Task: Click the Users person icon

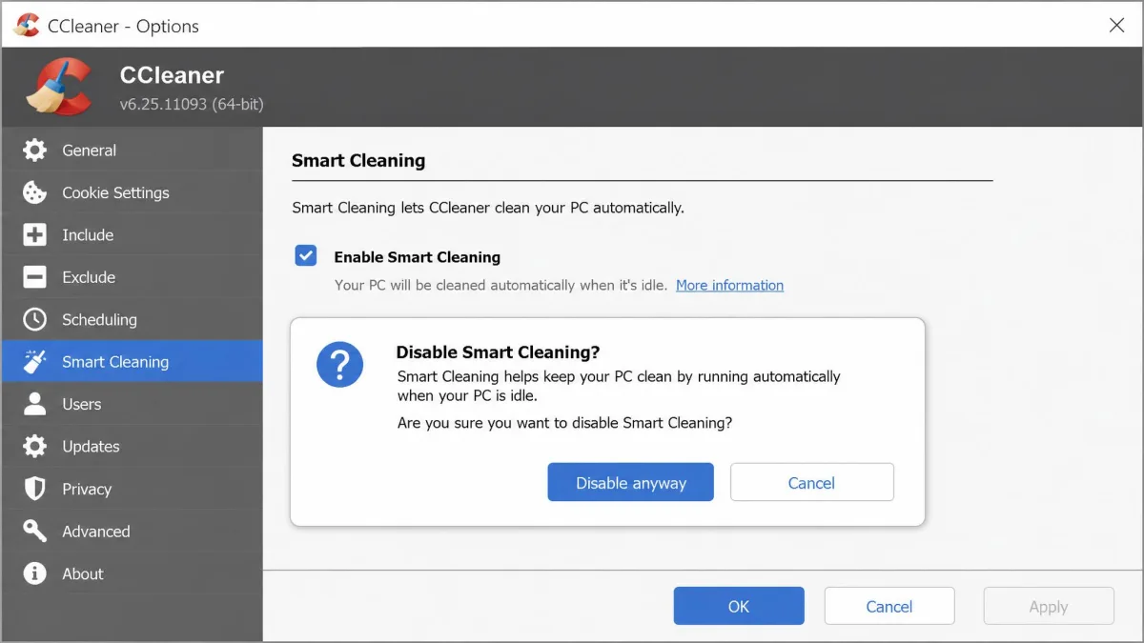Action: 35,404
